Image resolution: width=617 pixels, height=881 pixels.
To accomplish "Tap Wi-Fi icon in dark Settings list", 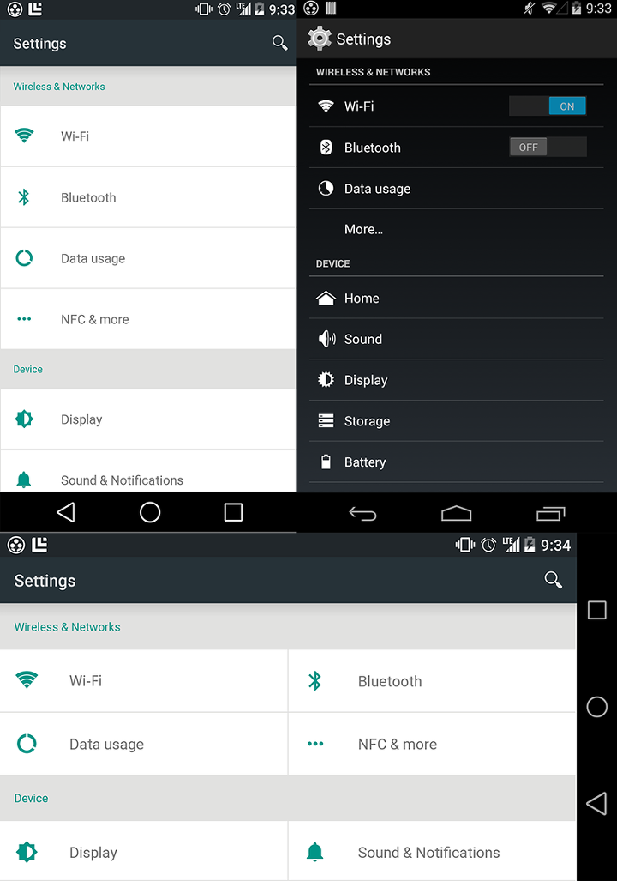I will 326,106.
